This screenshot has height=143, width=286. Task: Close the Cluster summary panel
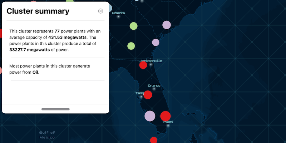(100, 11)
